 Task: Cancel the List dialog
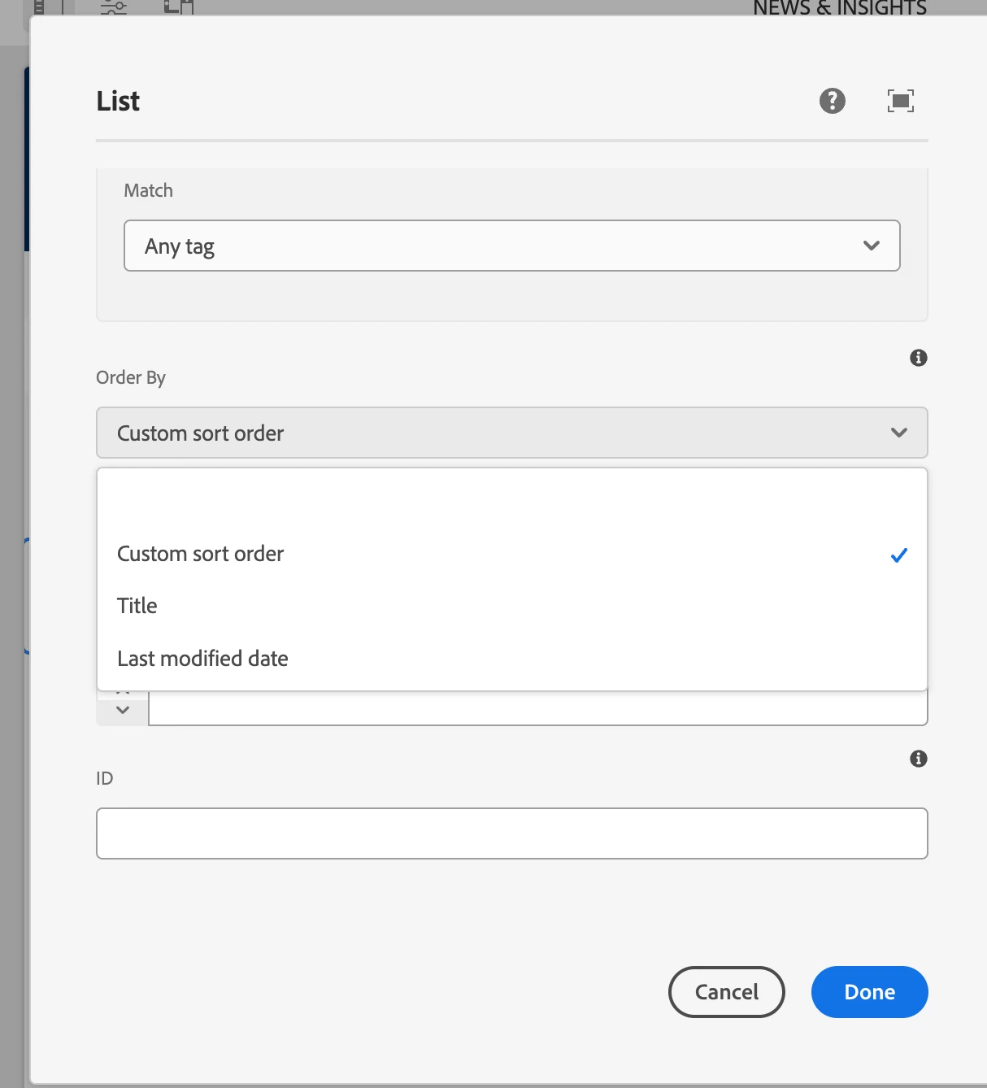(x=726, y=992)
